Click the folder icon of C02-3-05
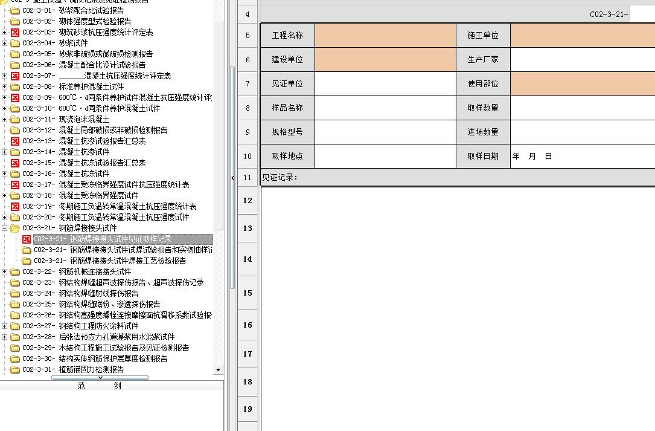This screenshot has width=655, height=431. tap(15, 54)
